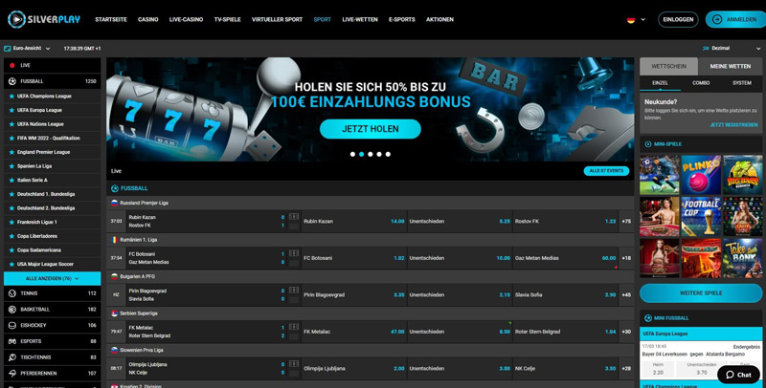Switch to the Wettschein tab

(x=668, y=66)
